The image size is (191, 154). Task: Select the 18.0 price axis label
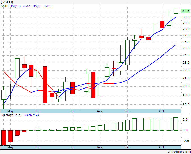(x=186, y=104)
